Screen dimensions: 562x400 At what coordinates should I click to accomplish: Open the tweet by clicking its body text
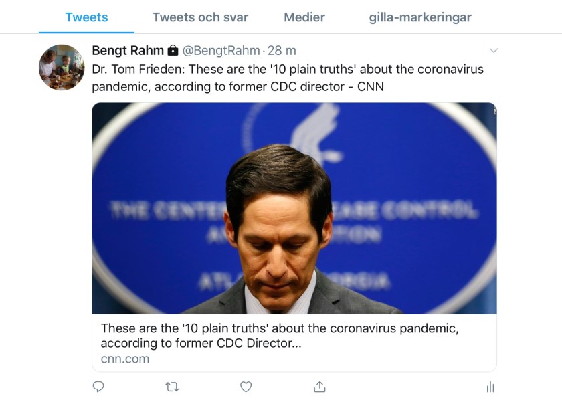tap(288, 78)
